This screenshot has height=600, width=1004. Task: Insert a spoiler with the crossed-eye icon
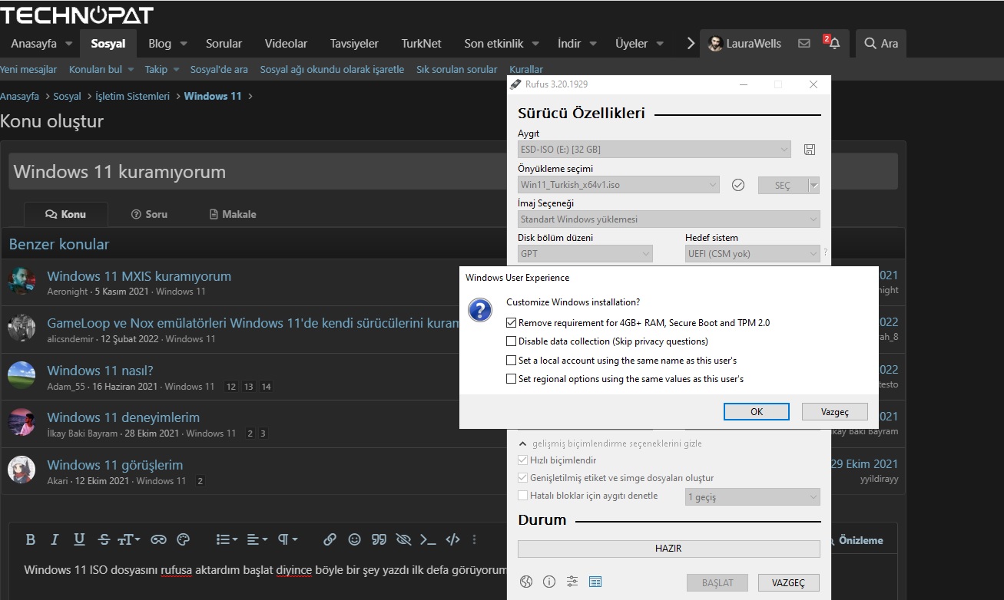tap(403, 539)
